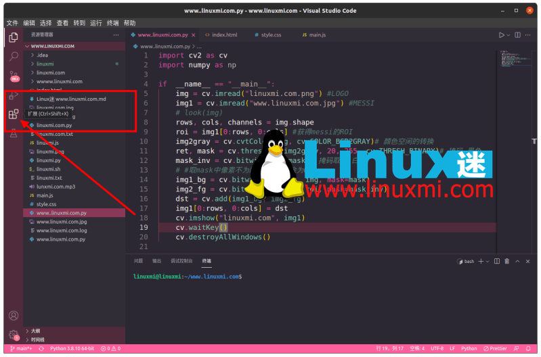The height and width of the screenshot is (357, 541).
Task: Expand the .idea folder
Action: tap(74, 55)
